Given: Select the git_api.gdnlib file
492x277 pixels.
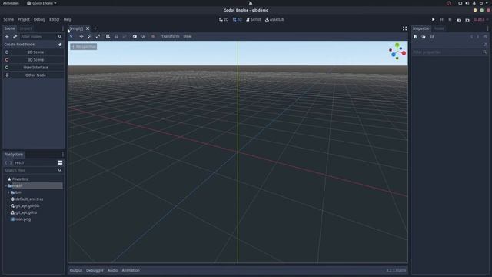Looking at the screenshot, I should [x=28, y=206].
